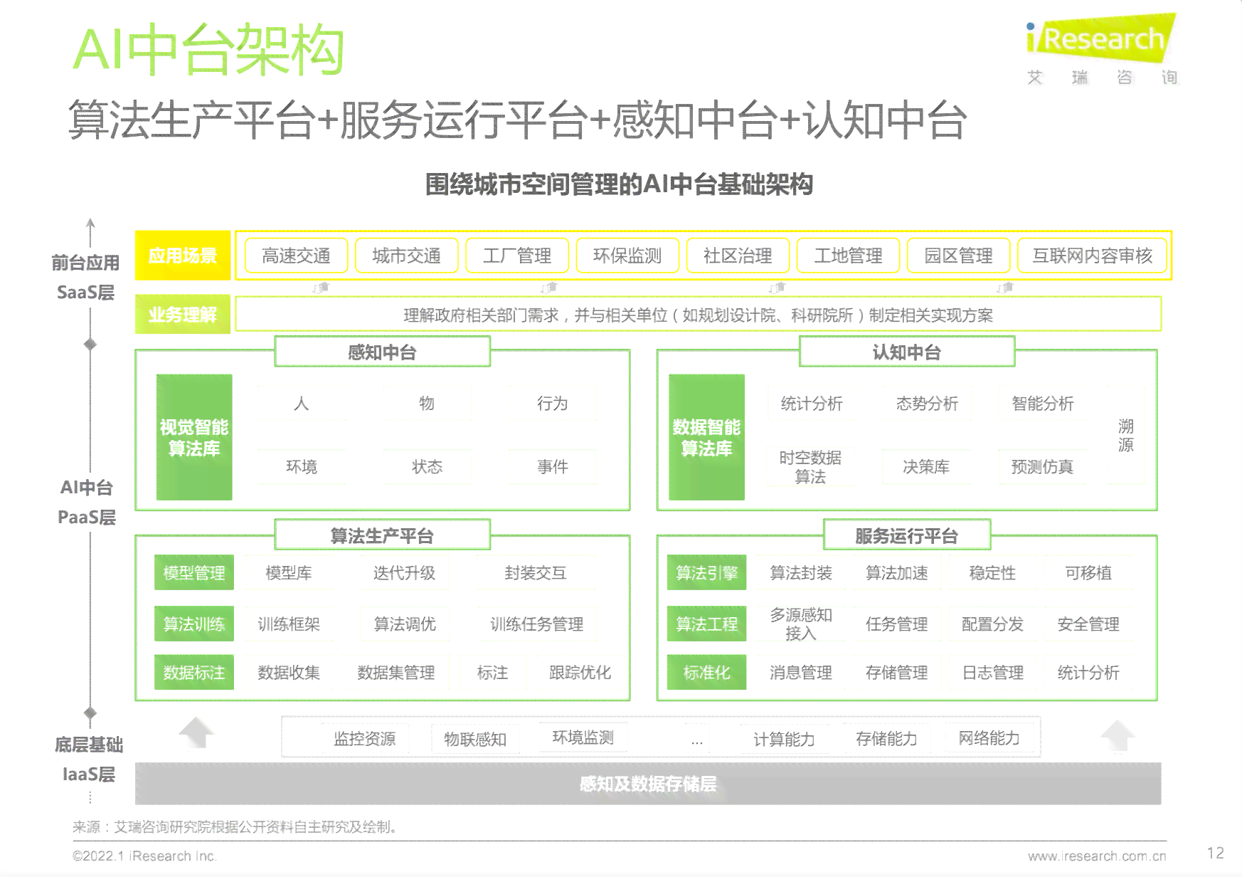This screenshot has height=877, width=1242.
Task: Select the 认知中台 header box
Action: [907, 352]
